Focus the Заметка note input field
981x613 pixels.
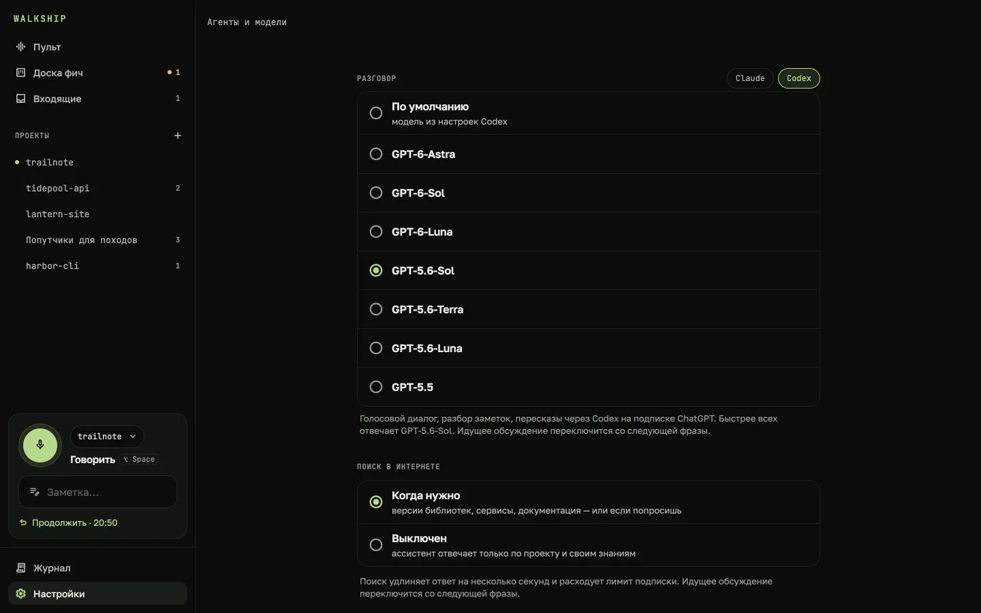tap(97, 492)
